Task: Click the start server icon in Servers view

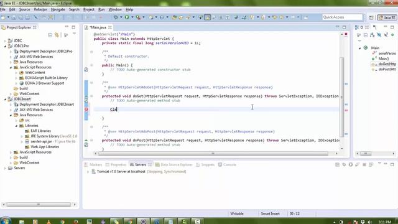Action: (x=351, y=164)
